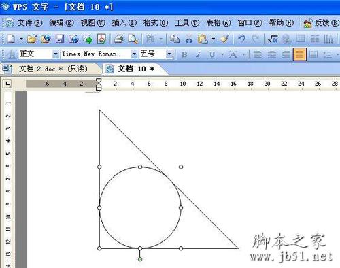This screenshot has height=268, width=340.
Task: Open the 插入 menu
Action: [124, 23]
